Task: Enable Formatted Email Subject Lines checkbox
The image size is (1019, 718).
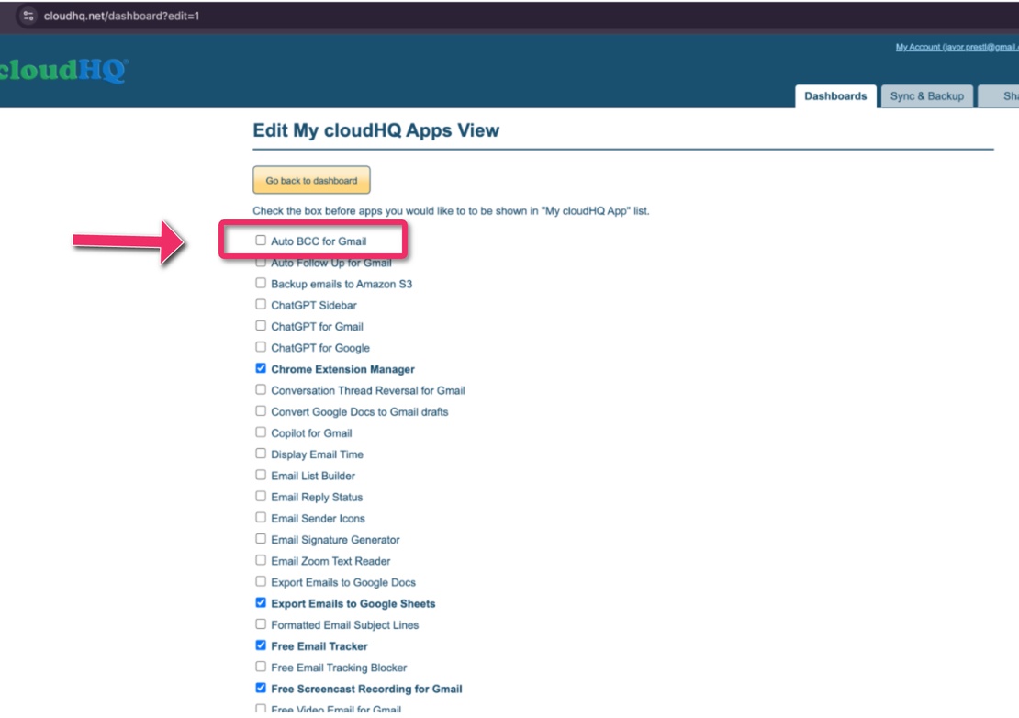Action: [261, 624]
